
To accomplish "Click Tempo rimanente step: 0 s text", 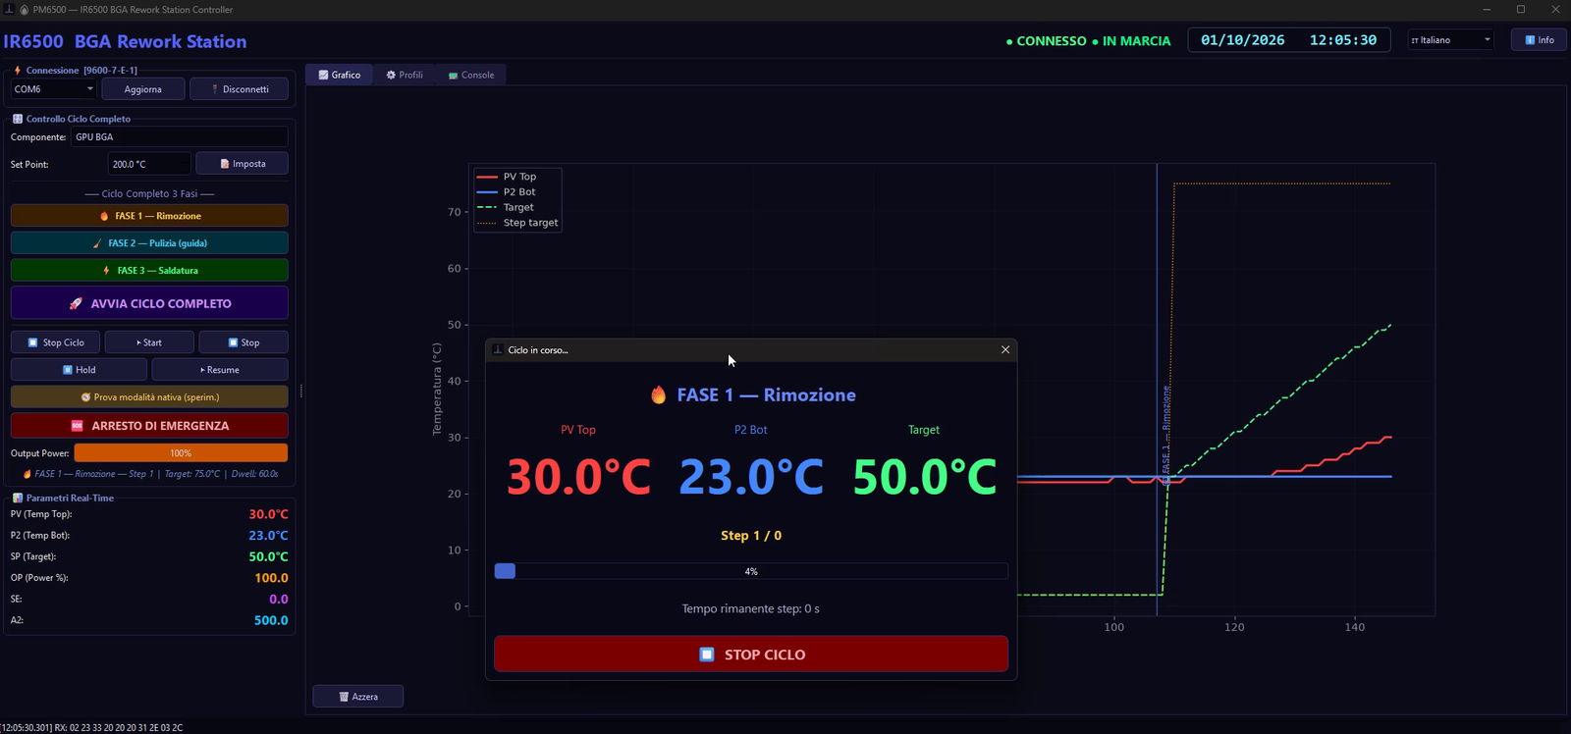I will 751,608.
